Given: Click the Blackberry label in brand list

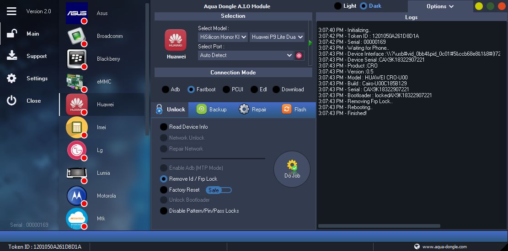Looking at the screenshot, I should 108,59.
